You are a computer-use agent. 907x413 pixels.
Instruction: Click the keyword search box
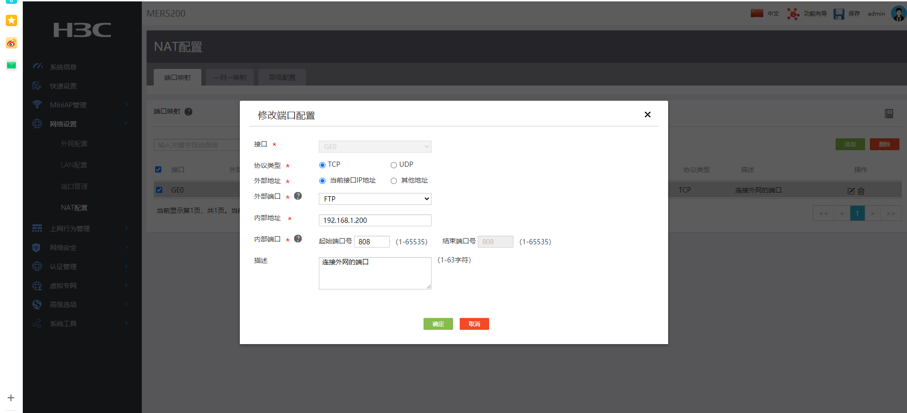pyautogui.click(x=197, y=145)
